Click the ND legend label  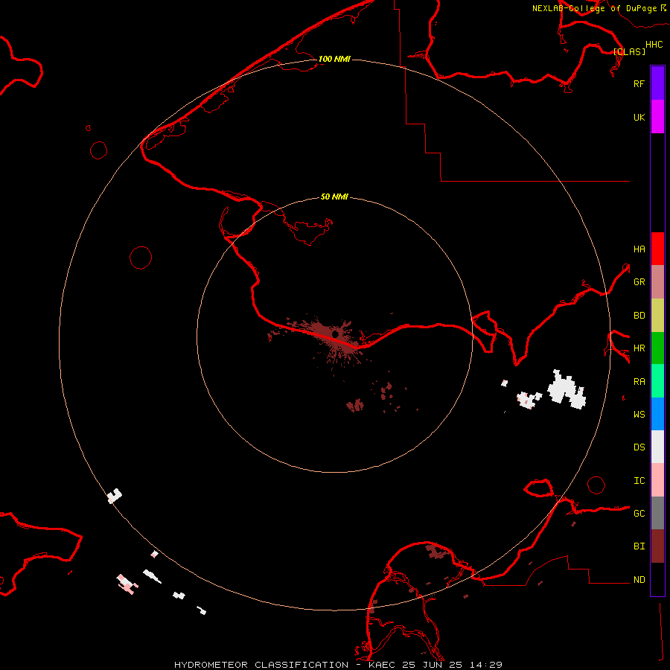pos(639,580)
